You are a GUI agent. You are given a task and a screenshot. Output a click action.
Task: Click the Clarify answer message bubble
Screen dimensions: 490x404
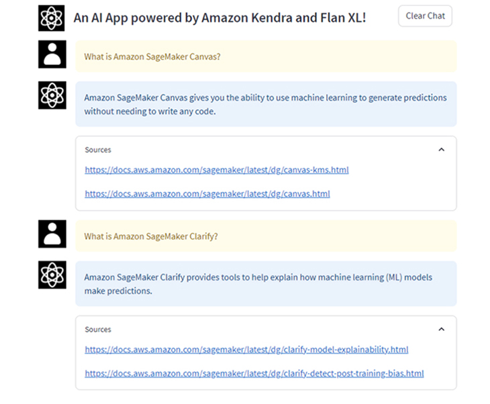click(266, 284)
